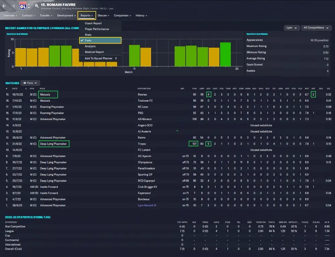Viewport: 335px width, 257px height.
Task: Click the search magnifier icon
Action: [x=37, y=6]
